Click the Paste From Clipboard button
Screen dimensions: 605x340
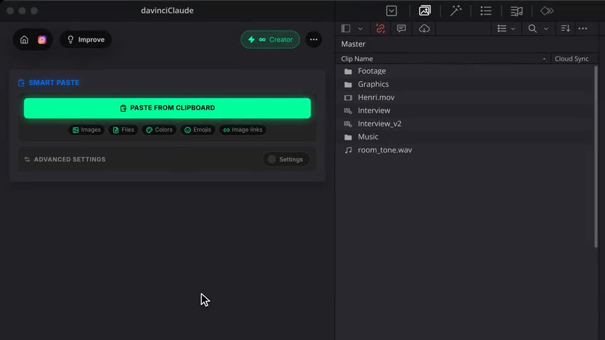pos(167,108)
